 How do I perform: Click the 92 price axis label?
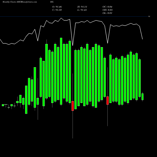coord(149,16)
